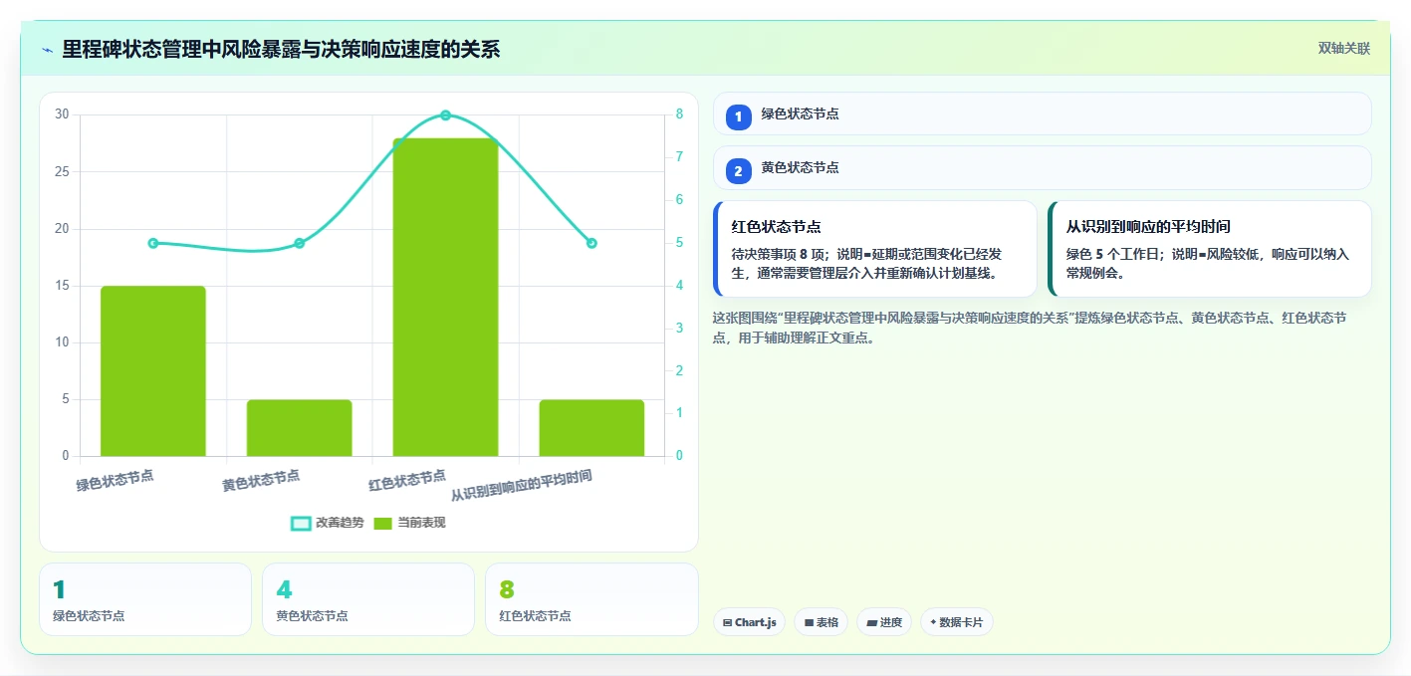The height and width of the screenshot is (676, 1411).
Task: Select list row 1 绿色状态节点
Action: coord(1043,113)
